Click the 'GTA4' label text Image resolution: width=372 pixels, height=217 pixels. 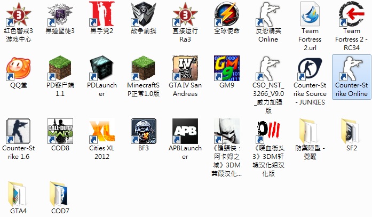click(x=19, y=211)
